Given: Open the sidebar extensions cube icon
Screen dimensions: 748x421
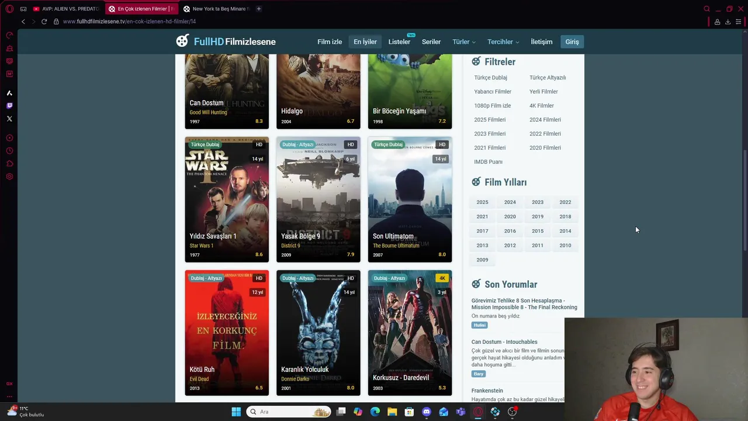Looking at the screenshot, I should (9, 164).
